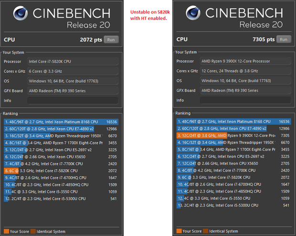Select right ranking row 13 Core i5-5300U
The image size is (296, 236).
[234, 205]
